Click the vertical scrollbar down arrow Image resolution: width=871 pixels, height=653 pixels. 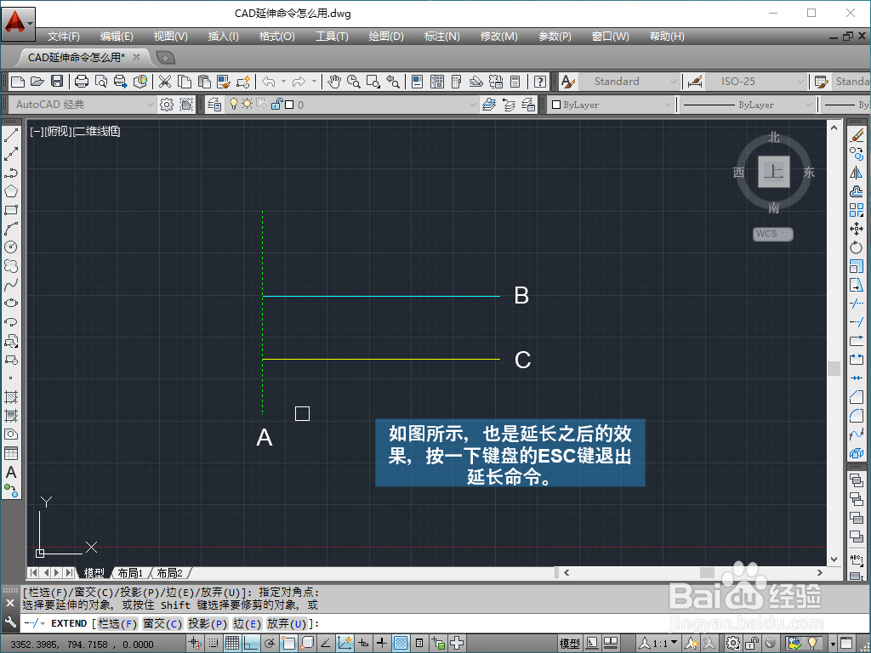click(x=834, y=559)
